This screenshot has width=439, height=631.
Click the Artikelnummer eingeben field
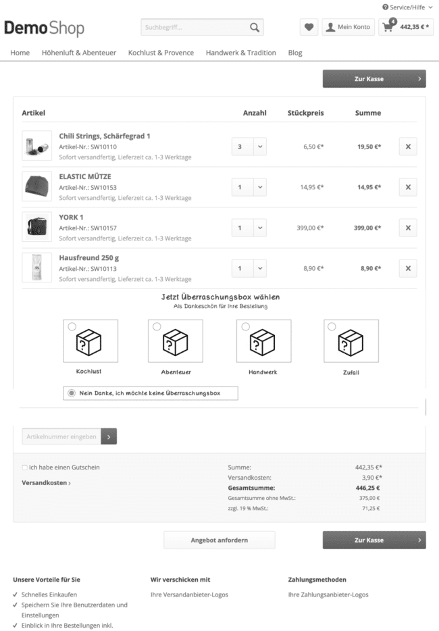point(61,436)
